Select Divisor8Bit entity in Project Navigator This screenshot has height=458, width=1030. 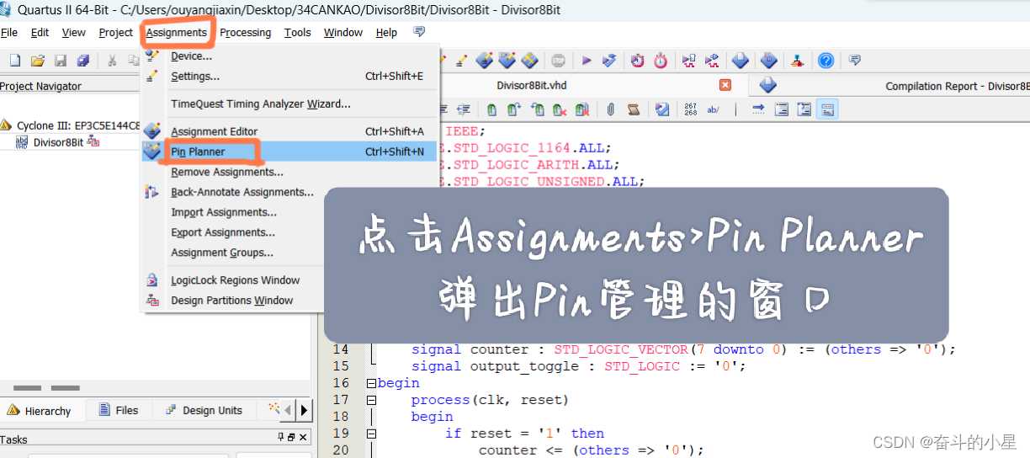point(59,142)
